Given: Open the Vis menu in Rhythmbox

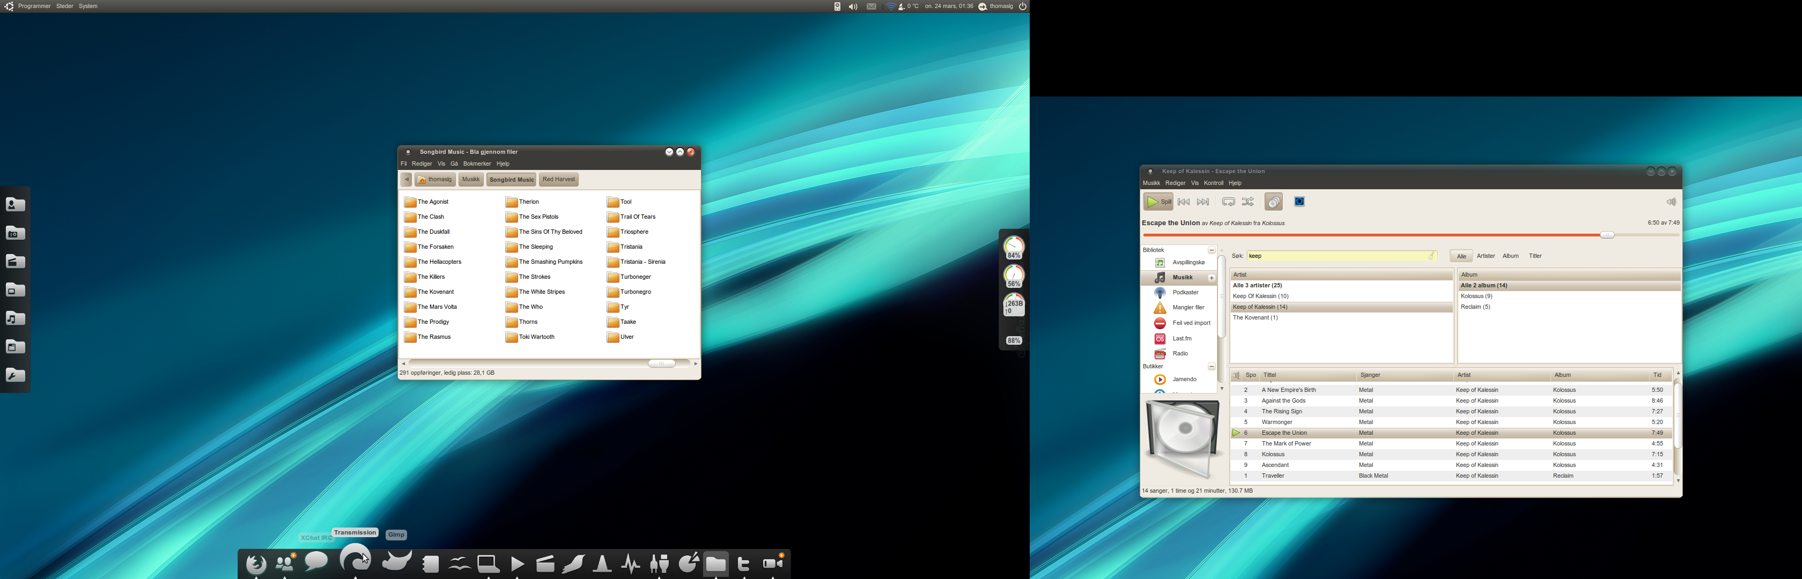Looking at the screenshot, I should [1195, 183].
